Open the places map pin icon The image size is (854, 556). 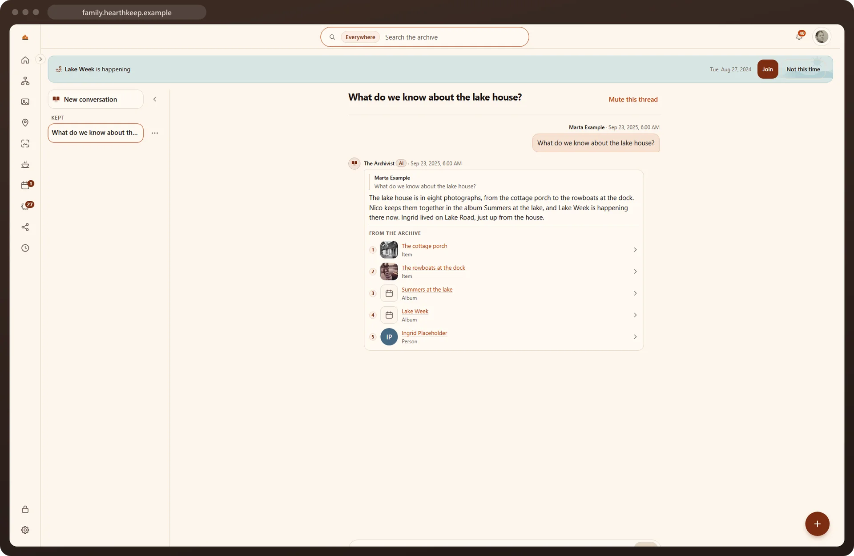(25, 123)
